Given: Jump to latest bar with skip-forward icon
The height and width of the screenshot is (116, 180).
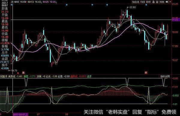Looking at the screenshot, I should [167, 2].
